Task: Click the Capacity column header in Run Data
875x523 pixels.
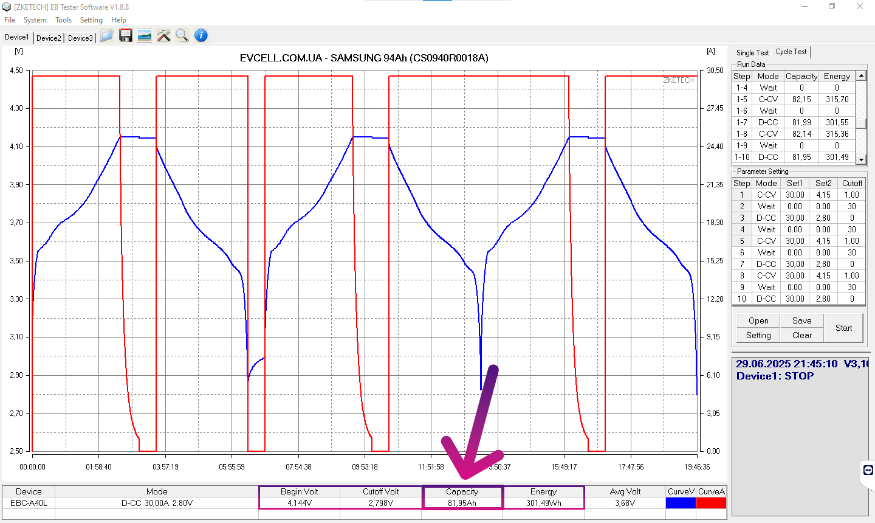Action: click(801, 76)
